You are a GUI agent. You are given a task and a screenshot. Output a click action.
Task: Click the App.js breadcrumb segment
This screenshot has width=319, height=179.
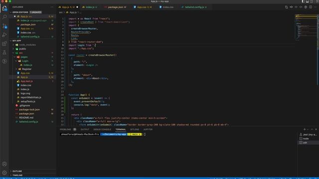pyautogui.click(x=71, y=12)
